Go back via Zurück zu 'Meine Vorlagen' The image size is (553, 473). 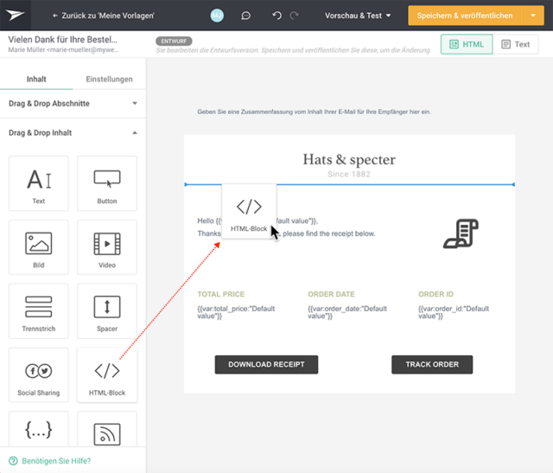(x=104, y=16)
